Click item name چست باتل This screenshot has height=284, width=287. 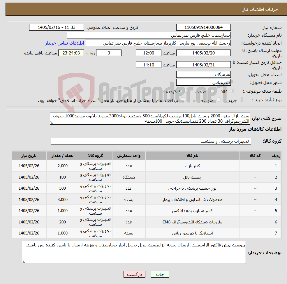[x=192, y=177]
